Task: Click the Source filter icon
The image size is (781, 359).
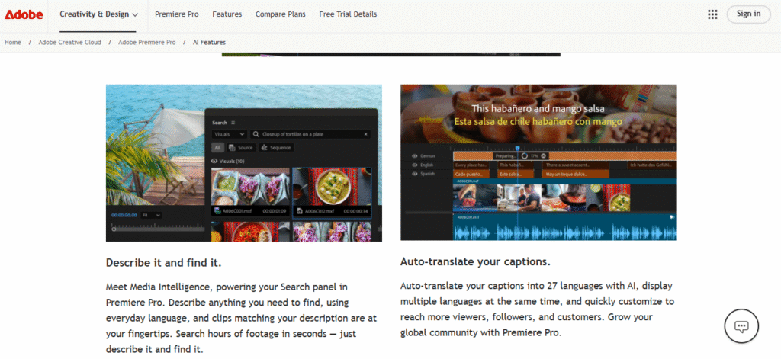Action: (x=232, y=147)
